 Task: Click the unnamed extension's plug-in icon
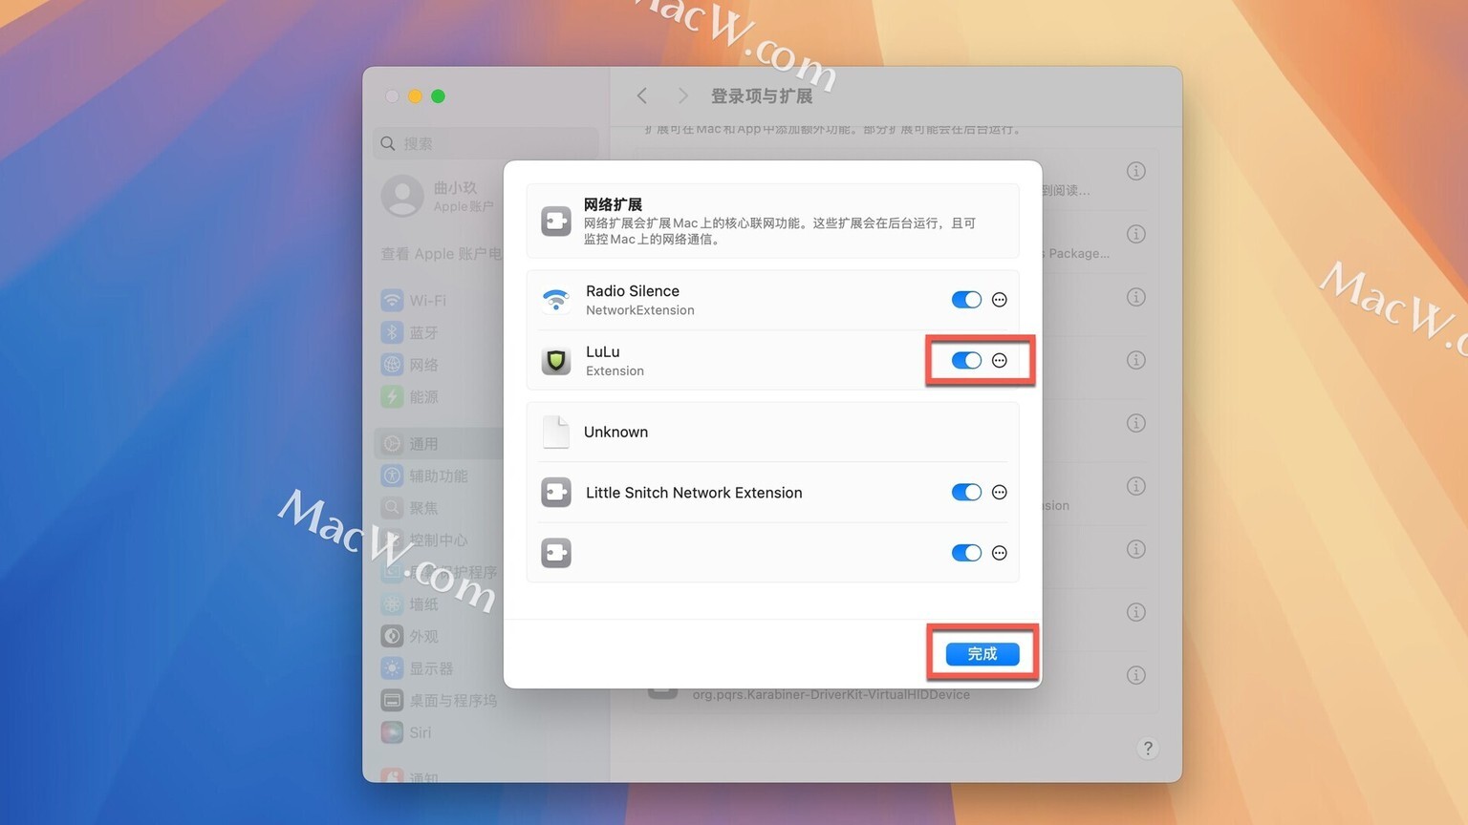555,553
